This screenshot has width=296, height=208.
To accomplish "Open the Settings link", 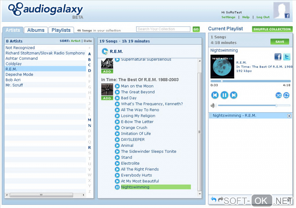I will coord(228,17).
